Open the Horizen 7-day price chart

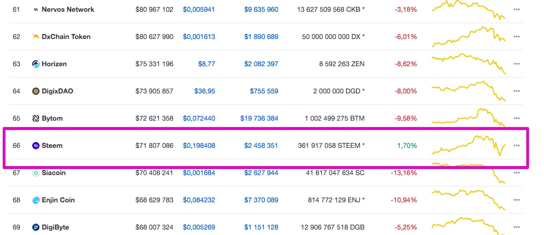pos(469,64)
